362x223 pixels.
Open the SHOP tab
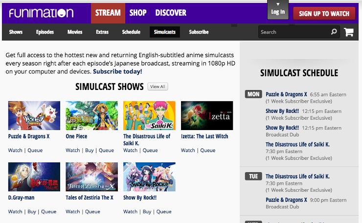pos(138,13)
